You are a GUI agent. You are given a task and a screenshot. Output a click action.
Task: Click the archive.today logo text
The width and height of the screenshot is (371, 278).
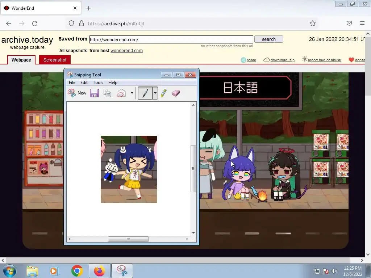pyautogui.click(x=27, y=40)
